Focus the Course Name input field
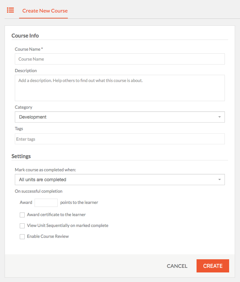The image size is (240, 282). [120, 59]
